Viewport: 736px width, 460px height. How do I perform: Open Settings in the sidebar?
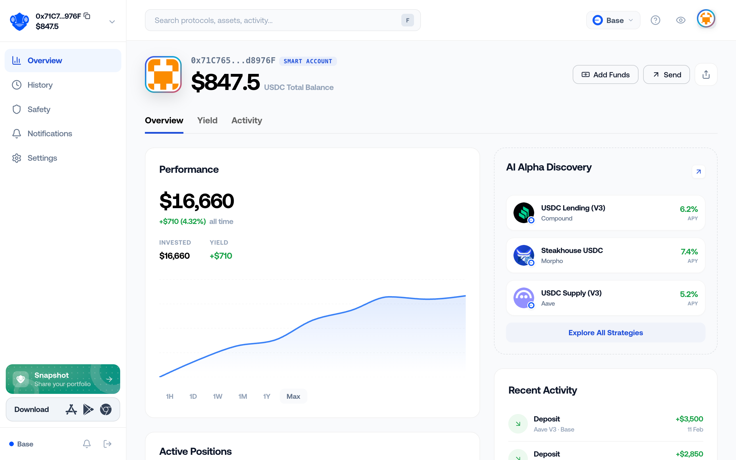click(x=63, y=158)
